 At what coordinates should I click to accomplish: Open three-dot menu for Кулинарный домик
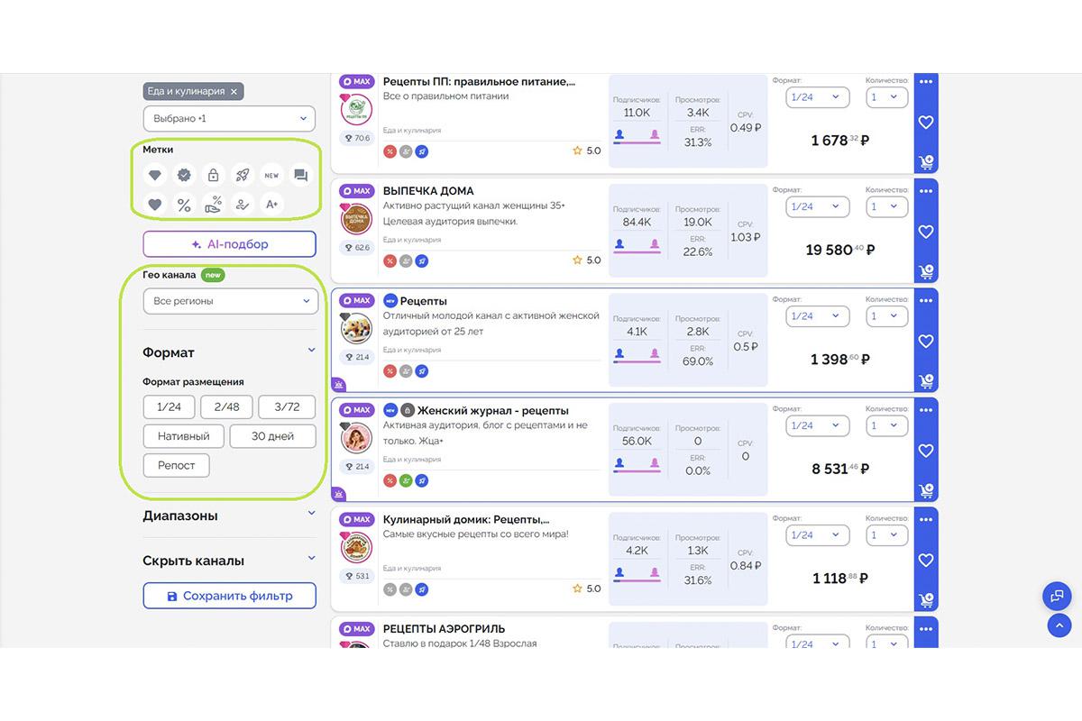coord(925,519)
